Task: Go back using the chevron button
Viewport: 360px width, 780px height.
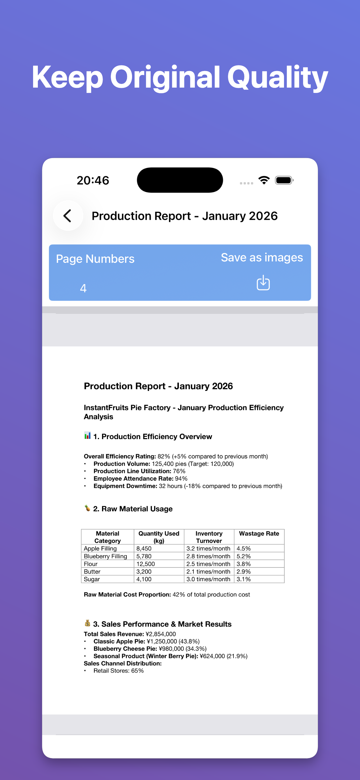Action: tap(68, 216)
